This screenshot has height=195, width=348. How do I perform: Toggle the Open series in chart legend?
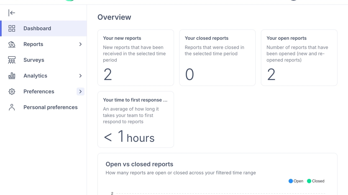(296, 181)
